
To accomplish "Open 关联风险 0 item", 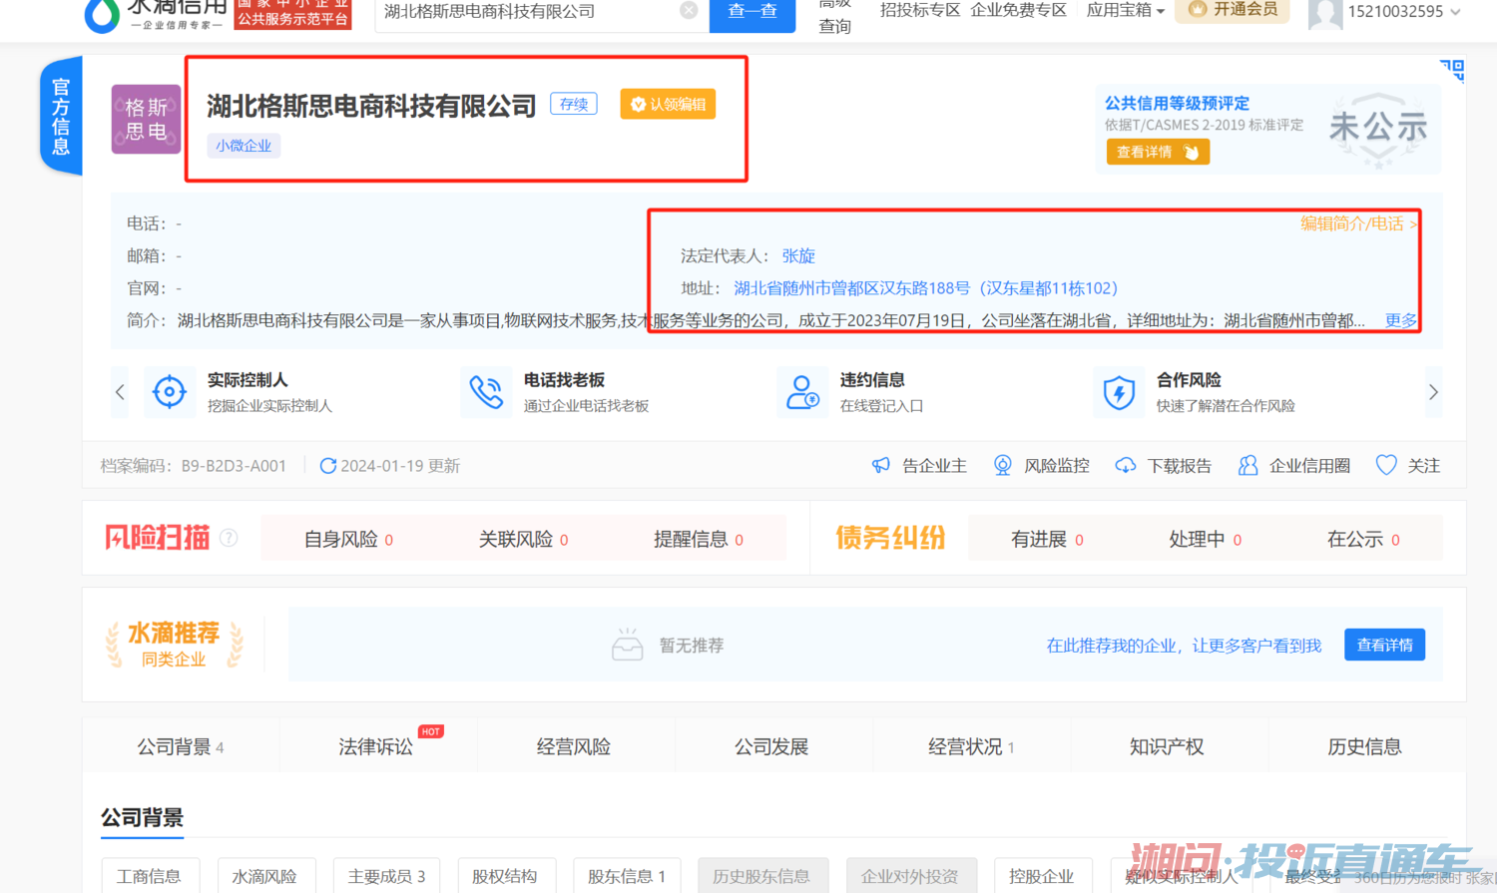I will (523, 540).
